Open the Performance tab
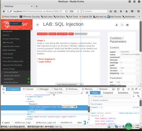 click(72, 89)
